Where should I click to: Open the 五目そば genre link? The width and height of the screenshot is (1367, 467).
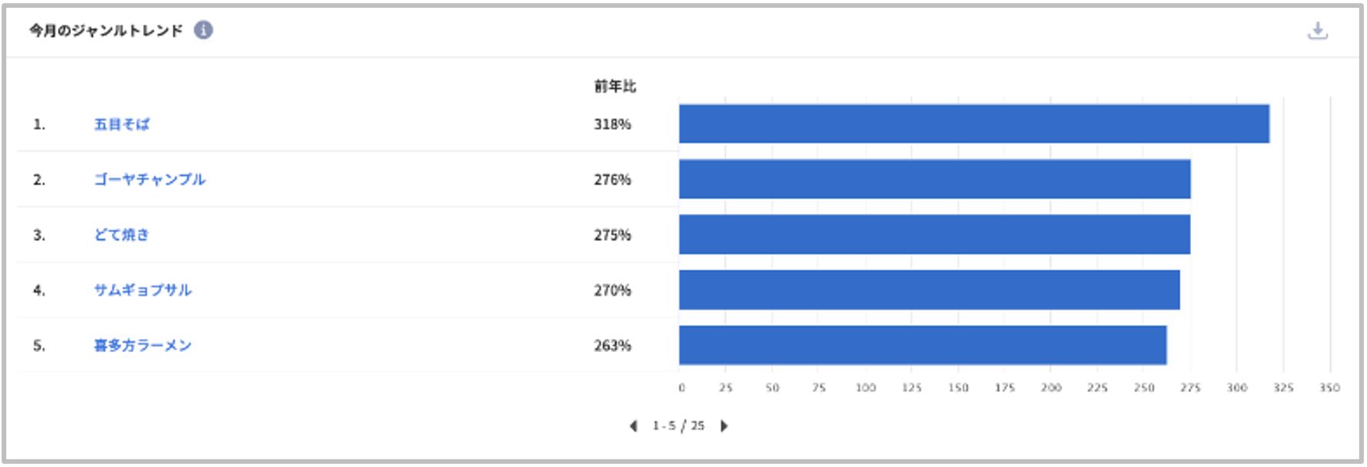point(121,124)
